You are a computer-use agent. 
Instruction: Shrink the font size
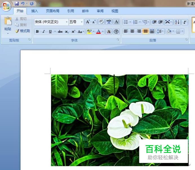point(94,22)
